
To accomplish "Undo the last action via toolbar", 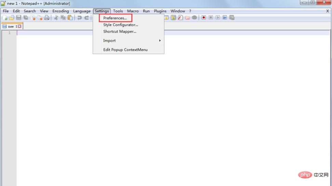I will (79, 17).
